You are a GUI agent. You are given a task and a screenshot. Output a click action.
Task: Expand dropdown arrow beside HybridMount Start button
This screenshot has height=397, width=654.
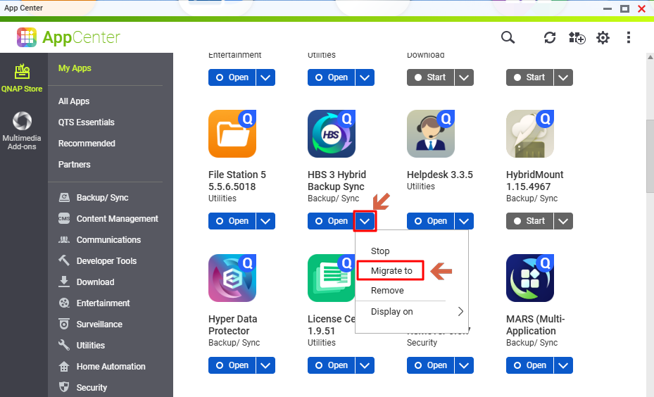click(563, 221)
